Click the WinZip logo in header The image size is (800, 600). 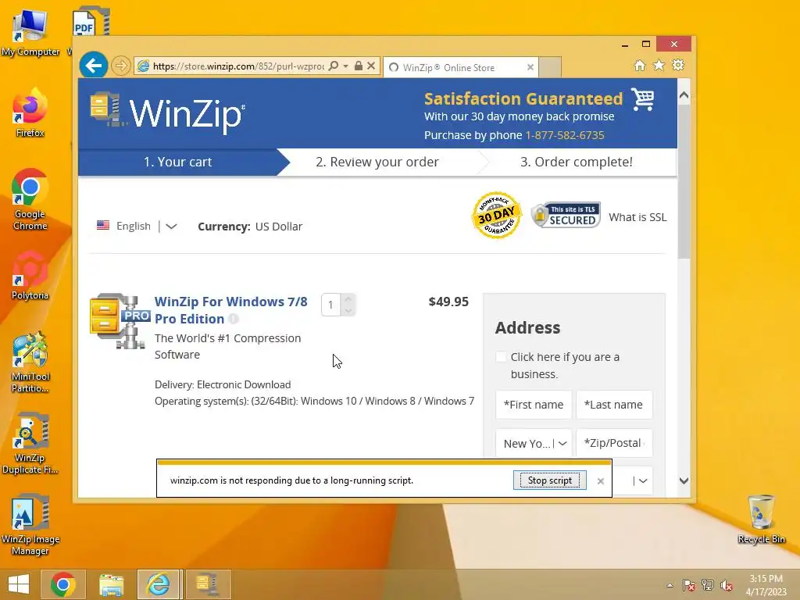[x=168, y=112]
